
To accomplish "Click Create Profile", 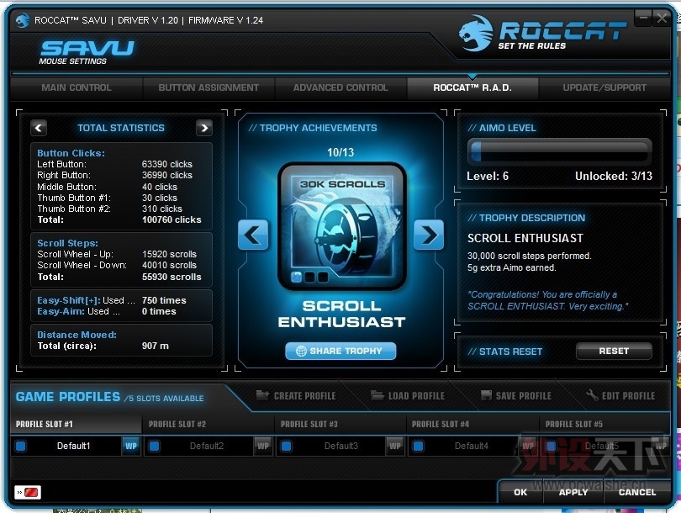I will coord(296,396).
